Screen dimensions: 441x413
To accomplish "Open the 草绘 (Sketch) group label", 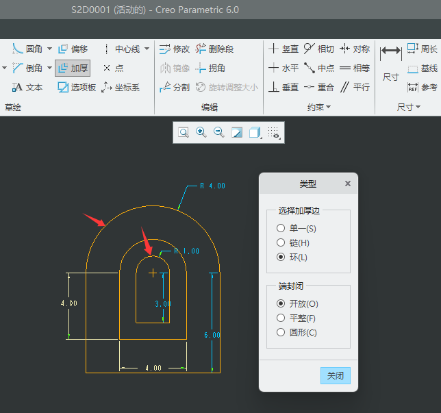I will 13,108.
